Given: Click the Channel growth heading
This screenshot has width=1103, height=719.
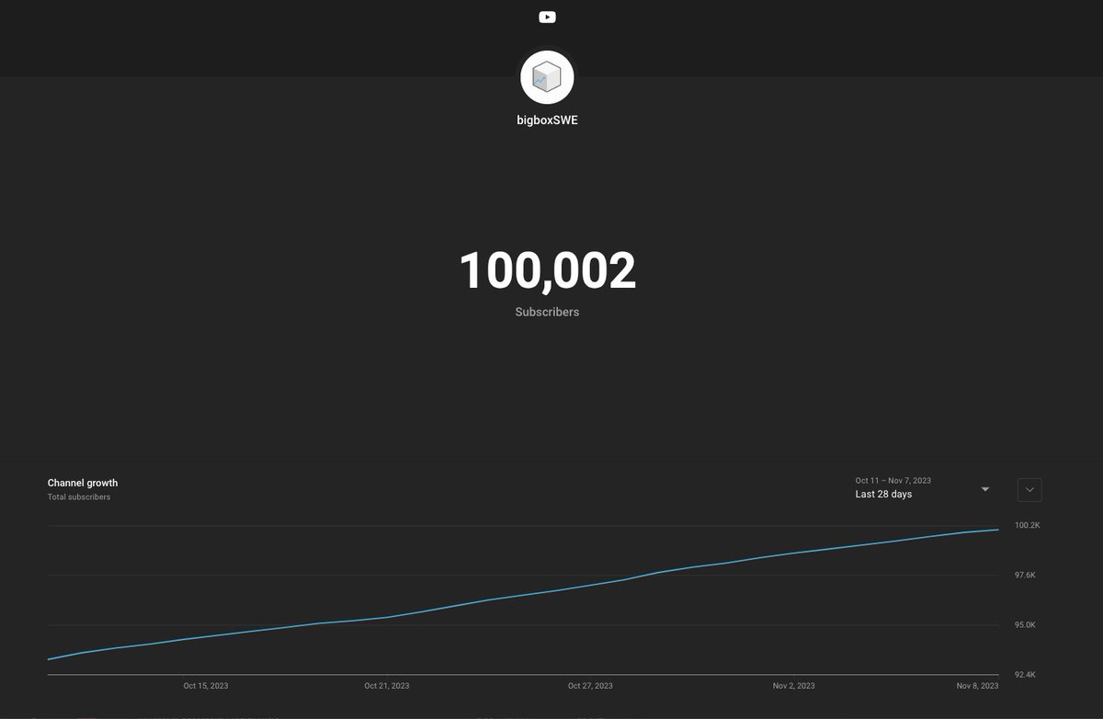Looking at the screenshot, I should click(x=83, y=483).
